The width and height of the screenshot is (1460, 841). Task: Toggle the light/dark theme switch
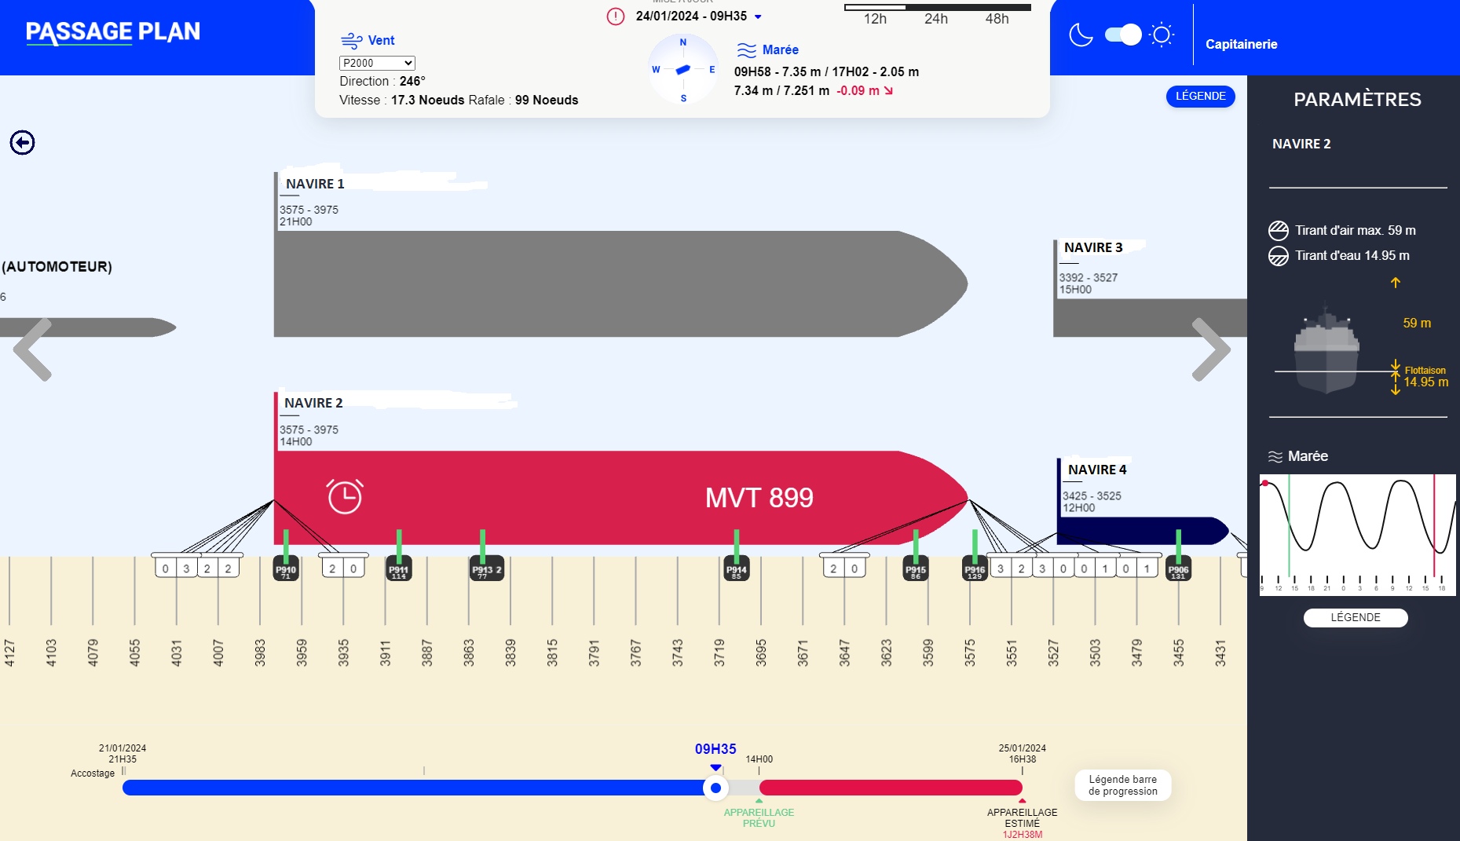1123,35
